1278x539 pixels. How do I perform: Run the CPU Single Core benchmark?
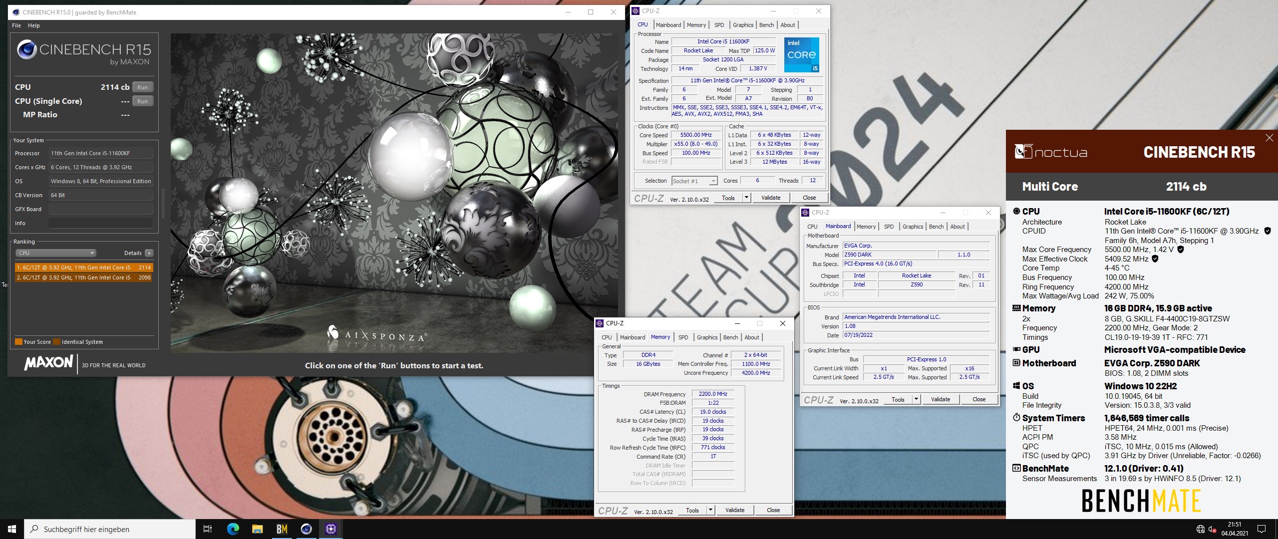coord(143,101)
